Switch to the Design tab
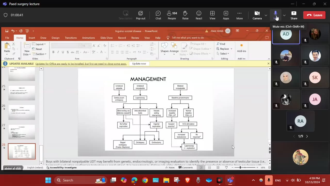Screen dimensions: 330x186 [55, 38]
